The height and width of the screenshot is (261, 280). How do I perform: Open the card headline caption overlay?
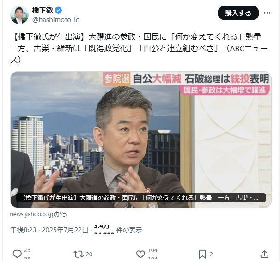click(141, 198)
